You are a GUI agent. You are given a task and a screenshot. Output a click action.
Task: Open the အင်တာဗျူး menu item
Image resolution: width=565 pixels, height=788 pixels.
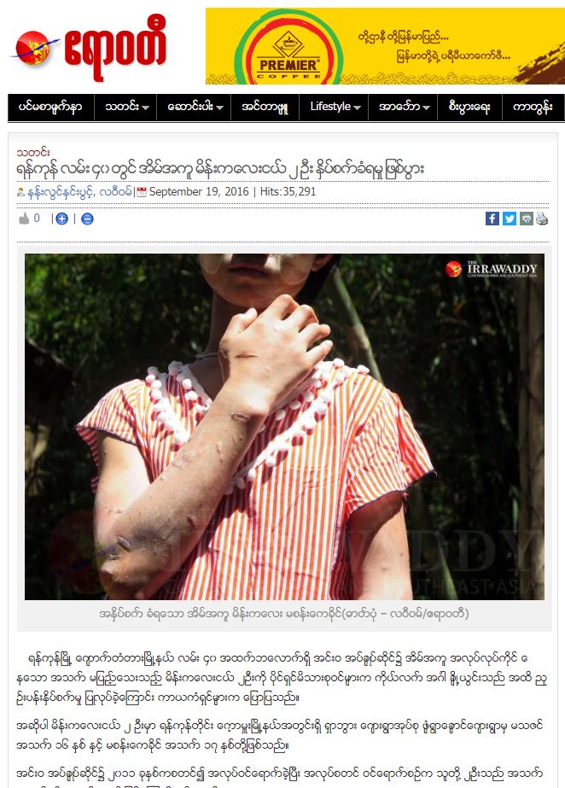[x=265, y=107]
